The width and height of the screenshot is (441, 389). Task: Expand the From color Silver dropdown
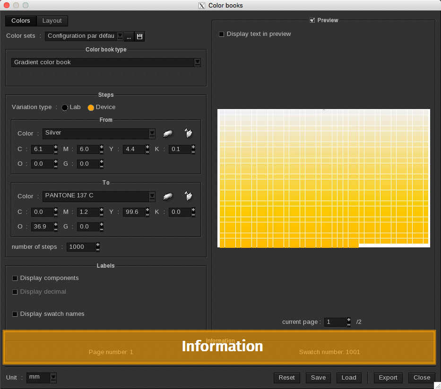pyautogui.click(x=152, y=134)
